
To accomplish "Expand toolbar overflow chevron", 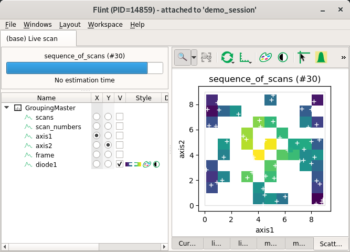I will pyautogui.click(x=343, y=58).
